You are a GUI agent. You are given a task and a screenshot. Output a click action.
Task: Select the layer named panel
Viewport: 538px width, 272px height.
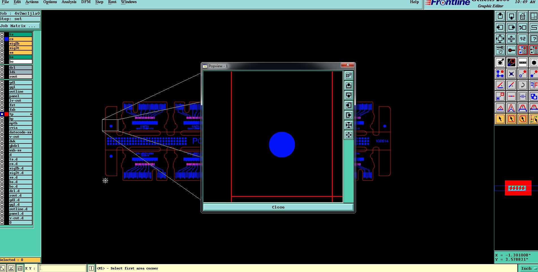tap(21, 96)
